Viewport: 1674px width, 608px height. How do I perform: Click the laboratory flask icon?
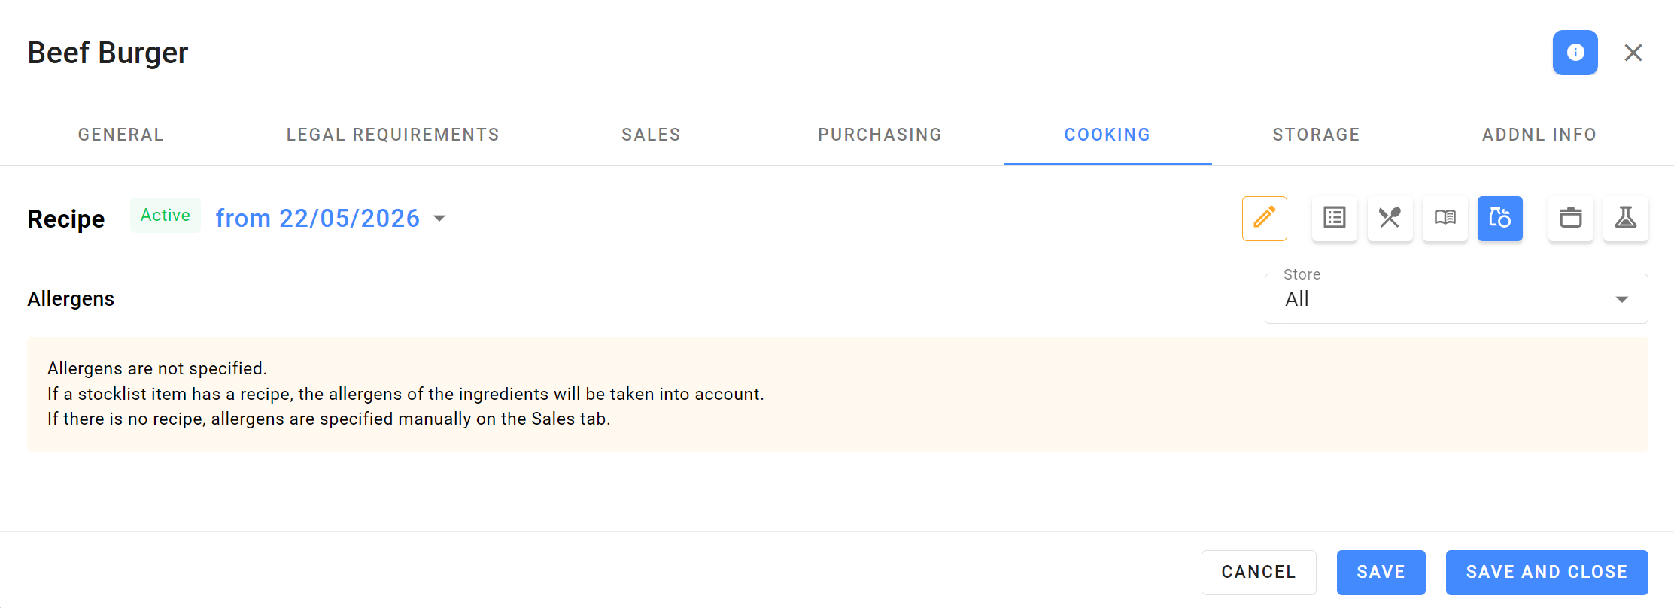point(1626,219)
